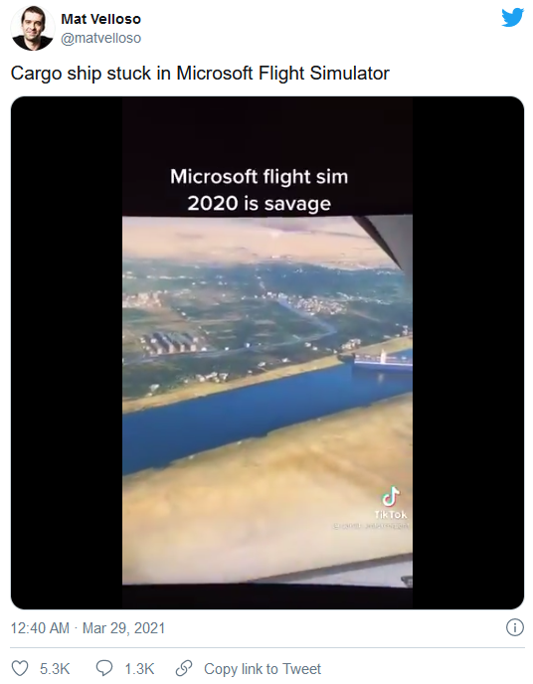Click the 5.3K likes count
The width and height of the screenshot is (533, 684).
(55, 669)
